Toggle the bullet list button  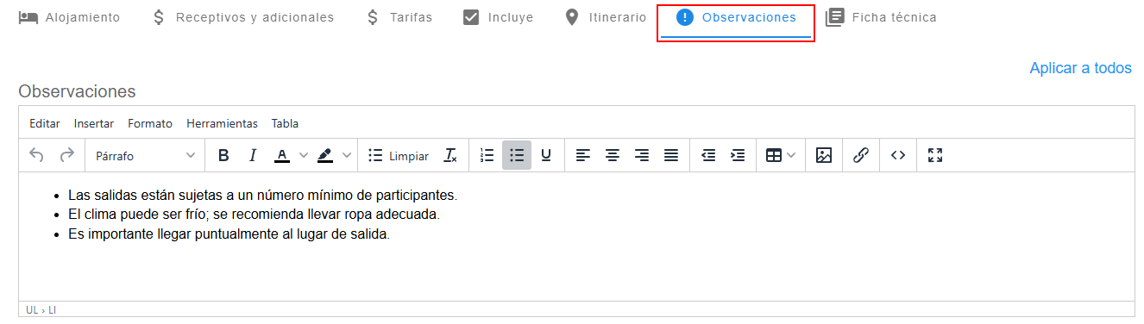517,155
